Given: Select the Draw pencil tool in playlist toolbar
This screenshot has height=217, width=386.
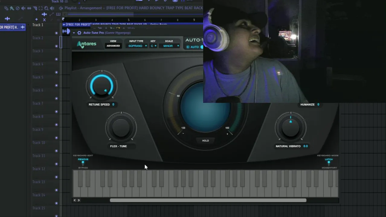Looking at the screenshot, I should [6, 8].
